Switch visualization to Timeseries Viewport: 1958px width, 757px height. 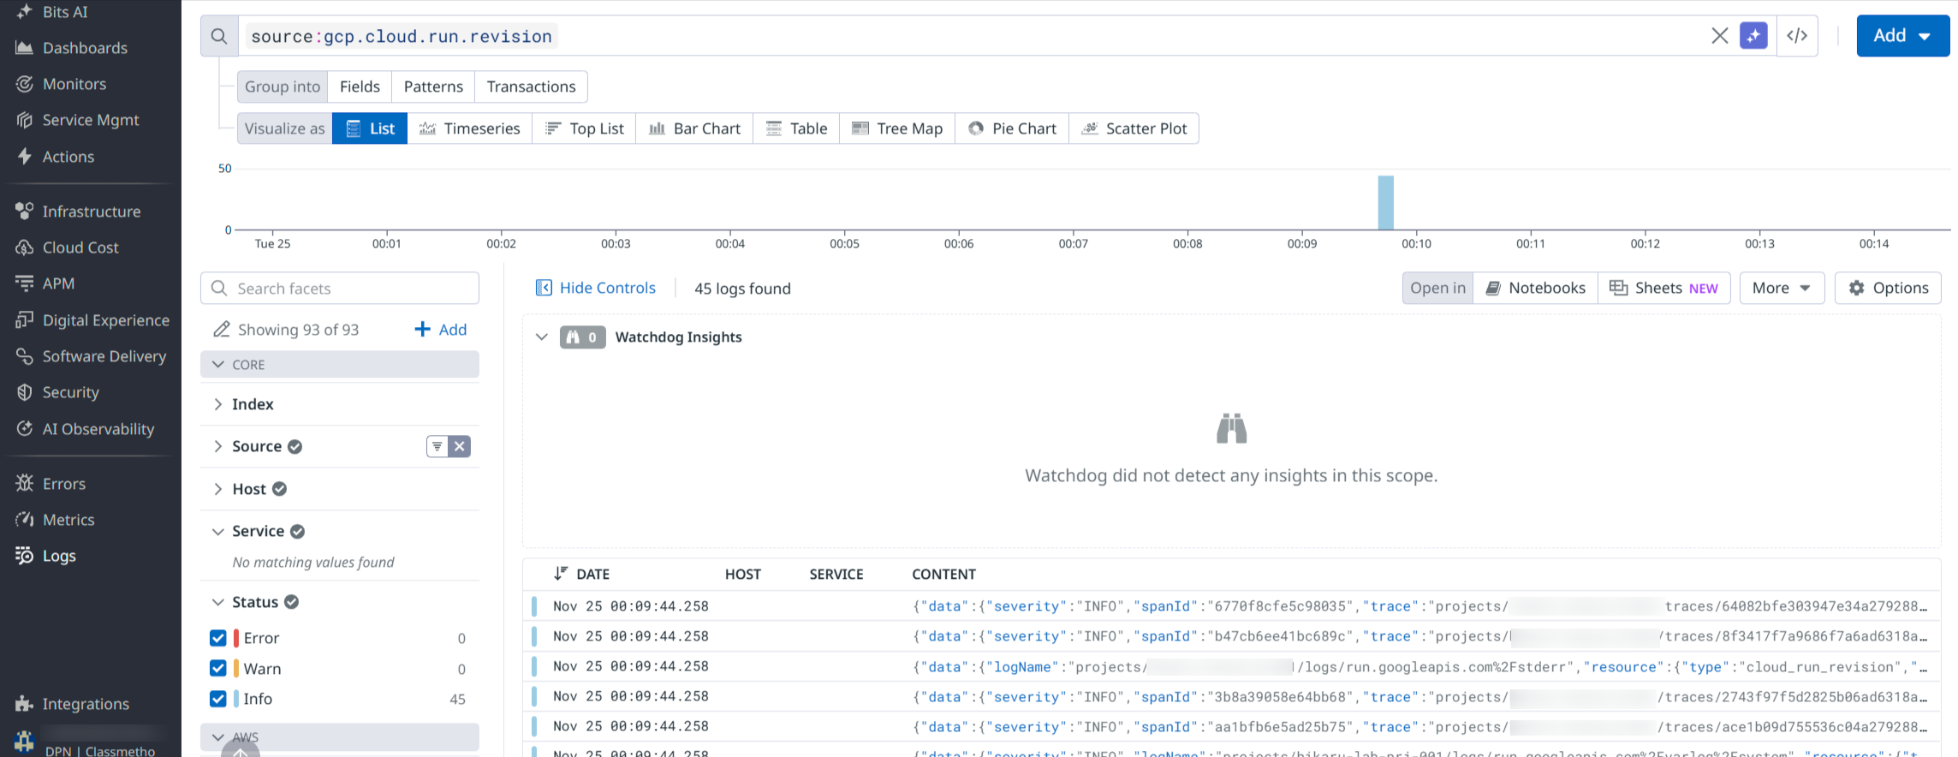tap(470, 128)
